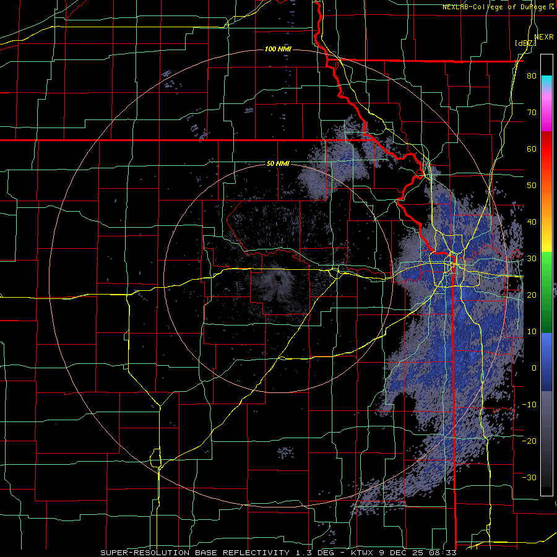Click the 70 dBZ scale label

click(x=532, y=113)
